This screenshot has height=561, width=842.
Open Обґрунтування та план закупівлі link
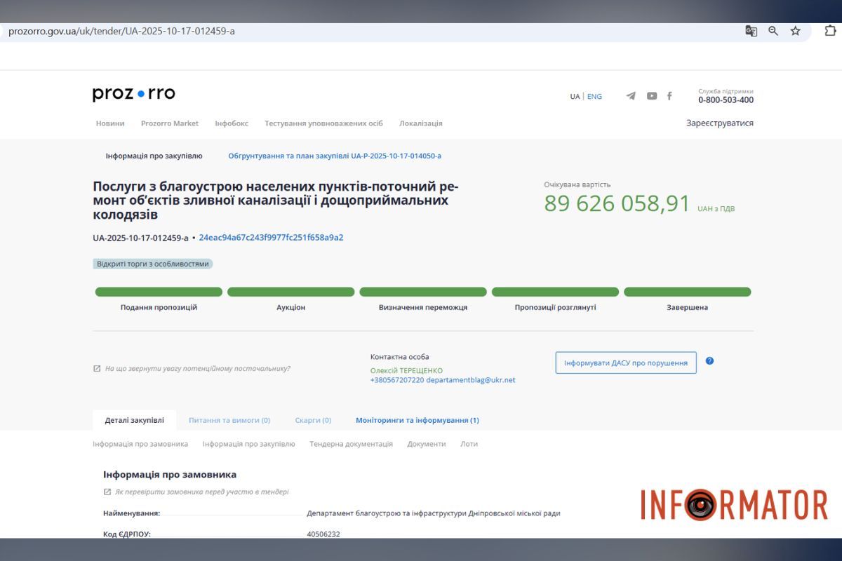coord(335,156)
